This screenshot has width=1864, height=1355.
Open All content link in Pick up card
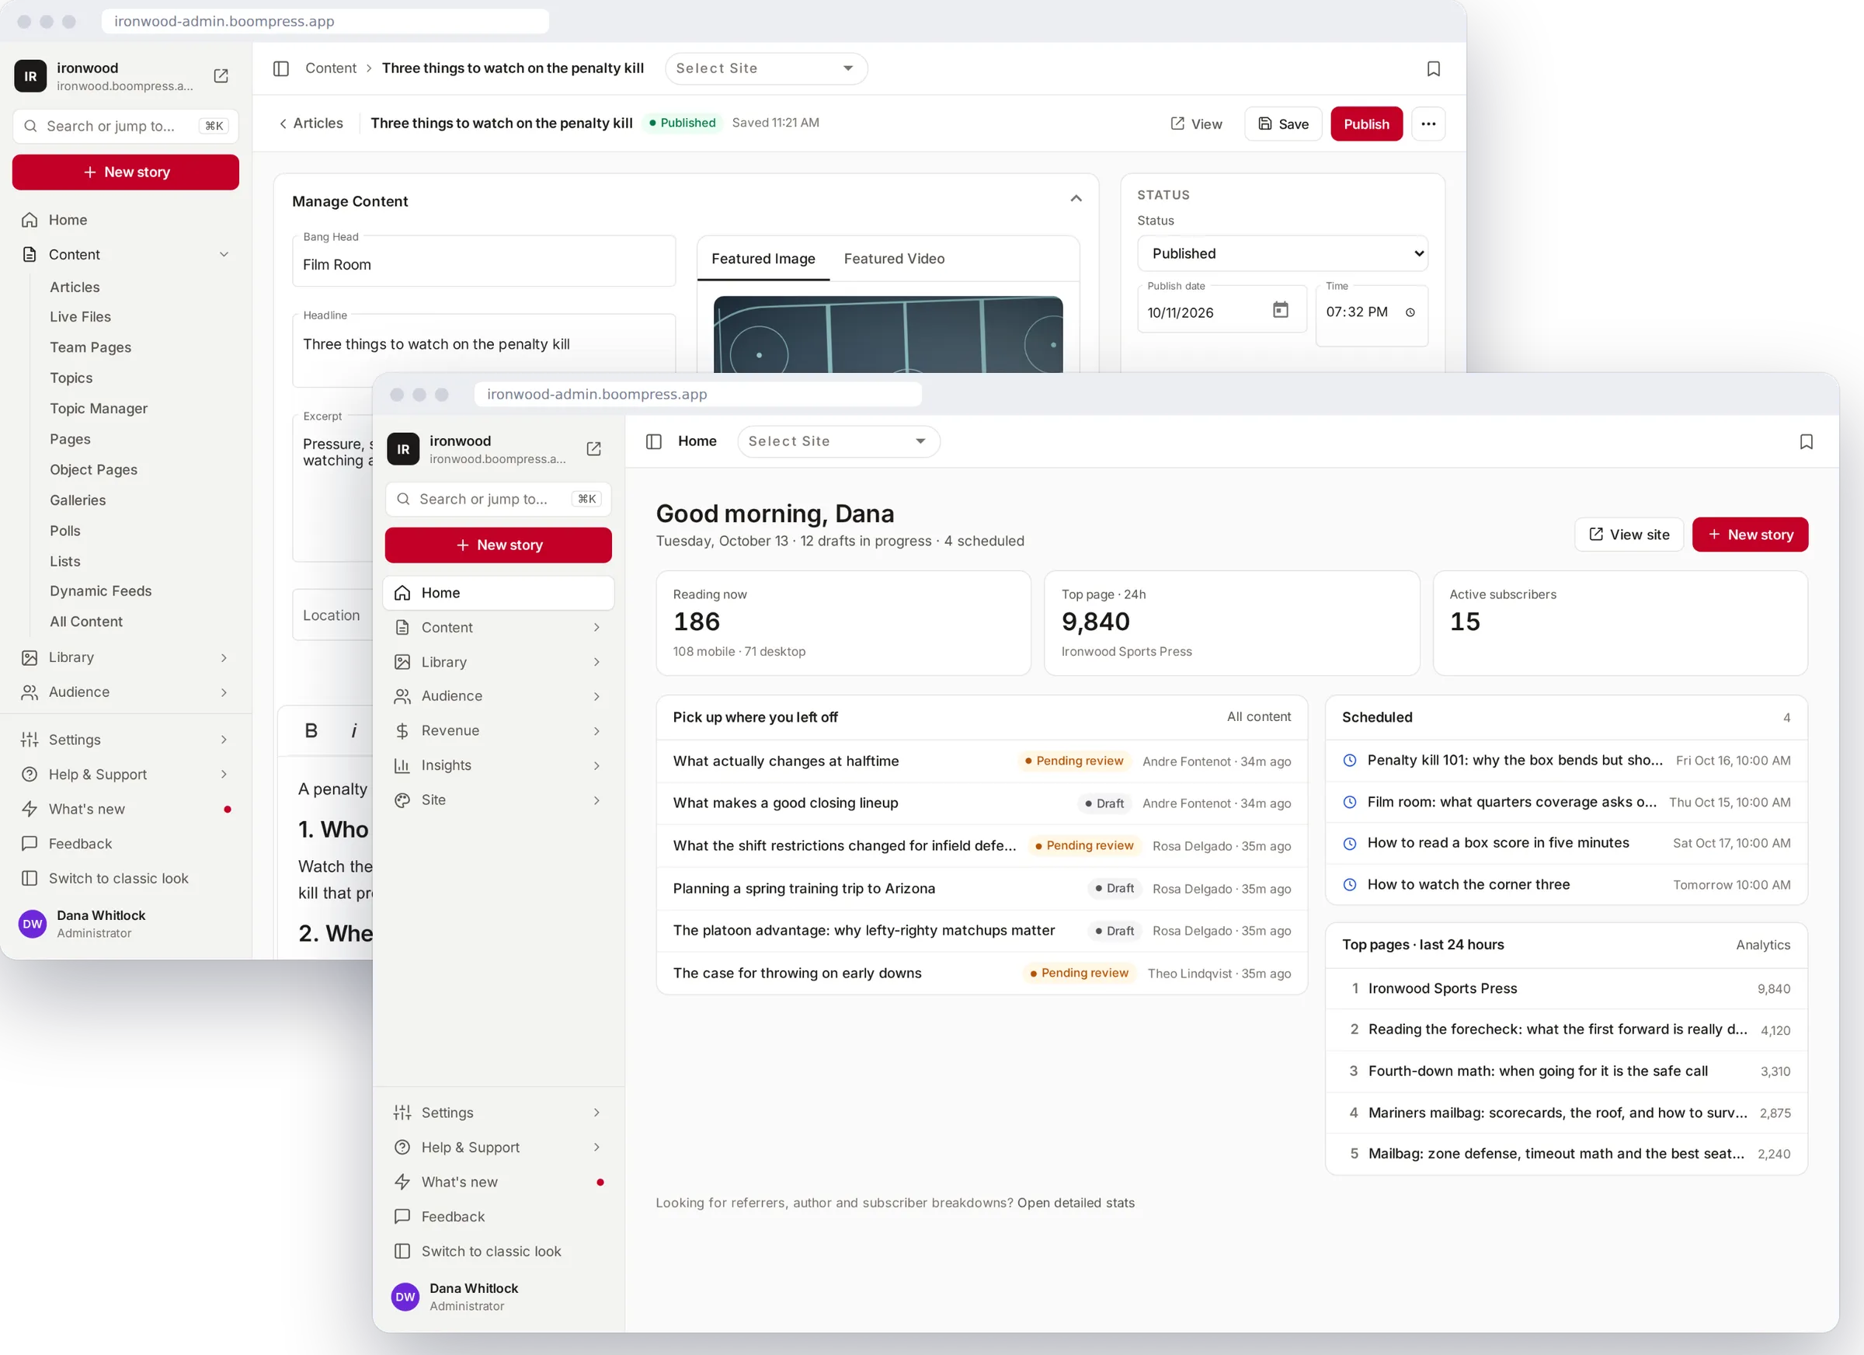[x=1258, y=717]
